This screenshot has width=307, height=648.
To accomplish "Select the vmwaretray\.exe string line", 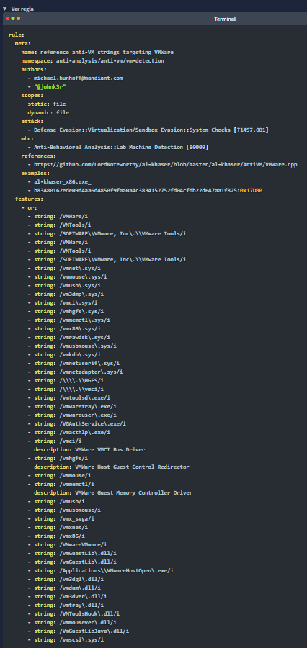I will coord(72,406).
